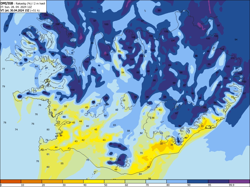The height and width of the screenshot is (187, 250).
Task: Select the coastal value 41
Action: pos(69,148)
